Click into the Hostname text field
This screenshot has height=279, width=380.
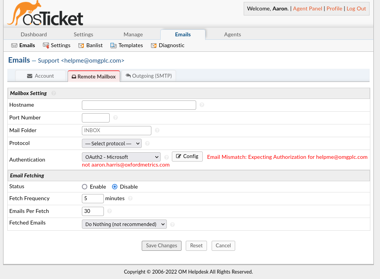click(x=139, y=105)
